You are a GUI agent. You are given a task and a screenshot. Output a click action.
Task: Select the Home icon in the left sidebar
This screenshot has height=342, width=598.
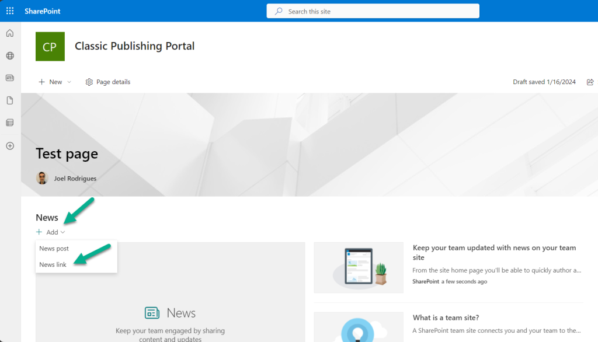(x=9, y=33)
